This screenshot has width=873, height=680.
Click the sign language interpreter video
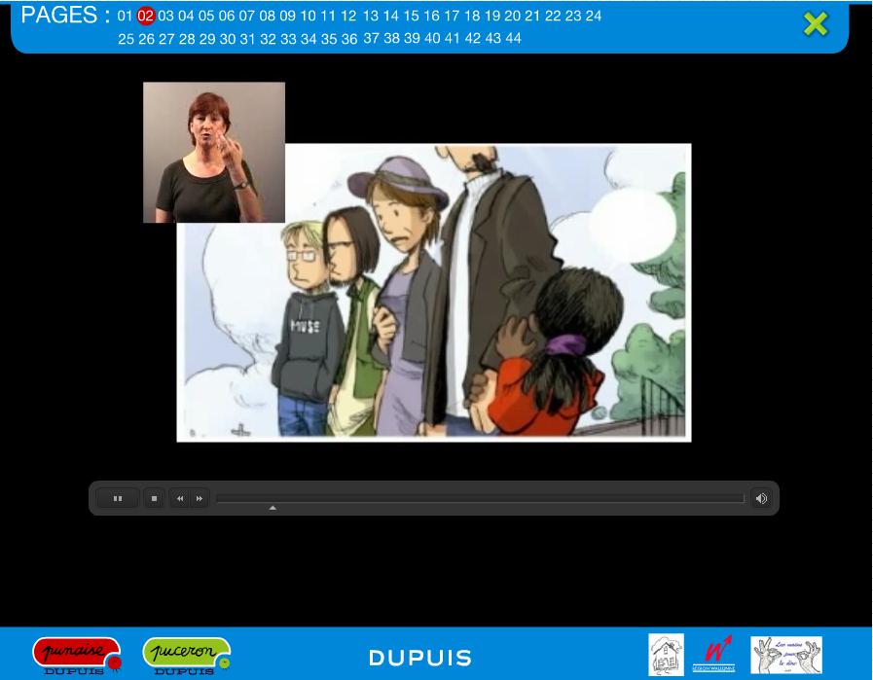(x=214, y=153)
